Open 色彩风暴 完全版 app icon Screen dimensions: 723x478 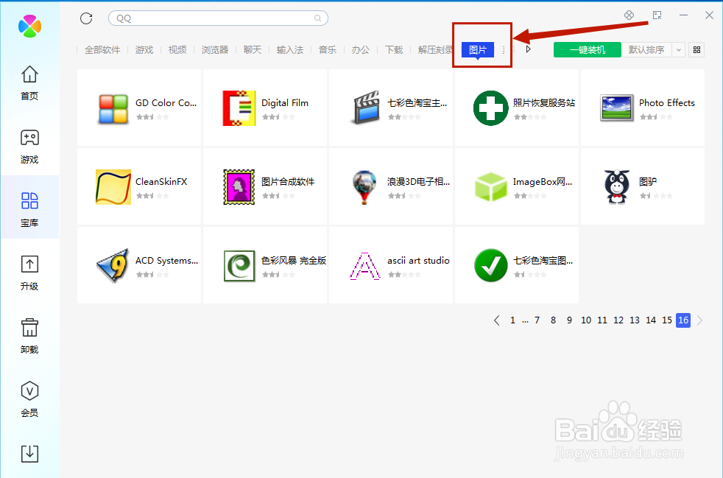(x=239, y=266)
